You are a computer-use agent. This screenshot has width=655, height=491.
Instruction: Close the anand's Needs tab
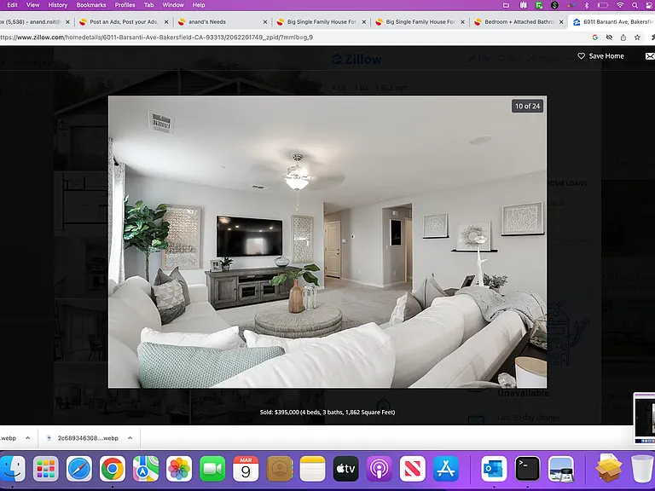coord(265,21)
